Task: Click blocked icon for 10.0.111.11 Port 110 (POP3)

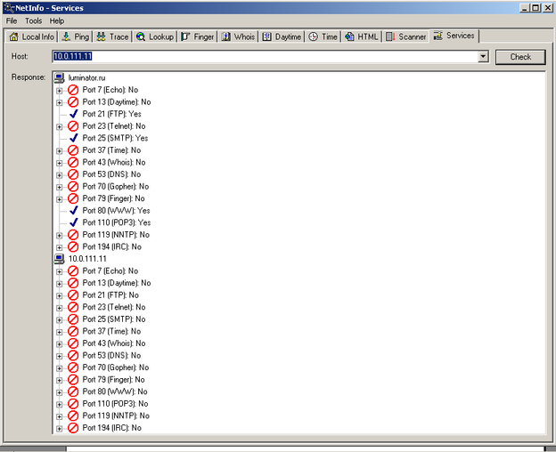Action: [x=73, y=404]
